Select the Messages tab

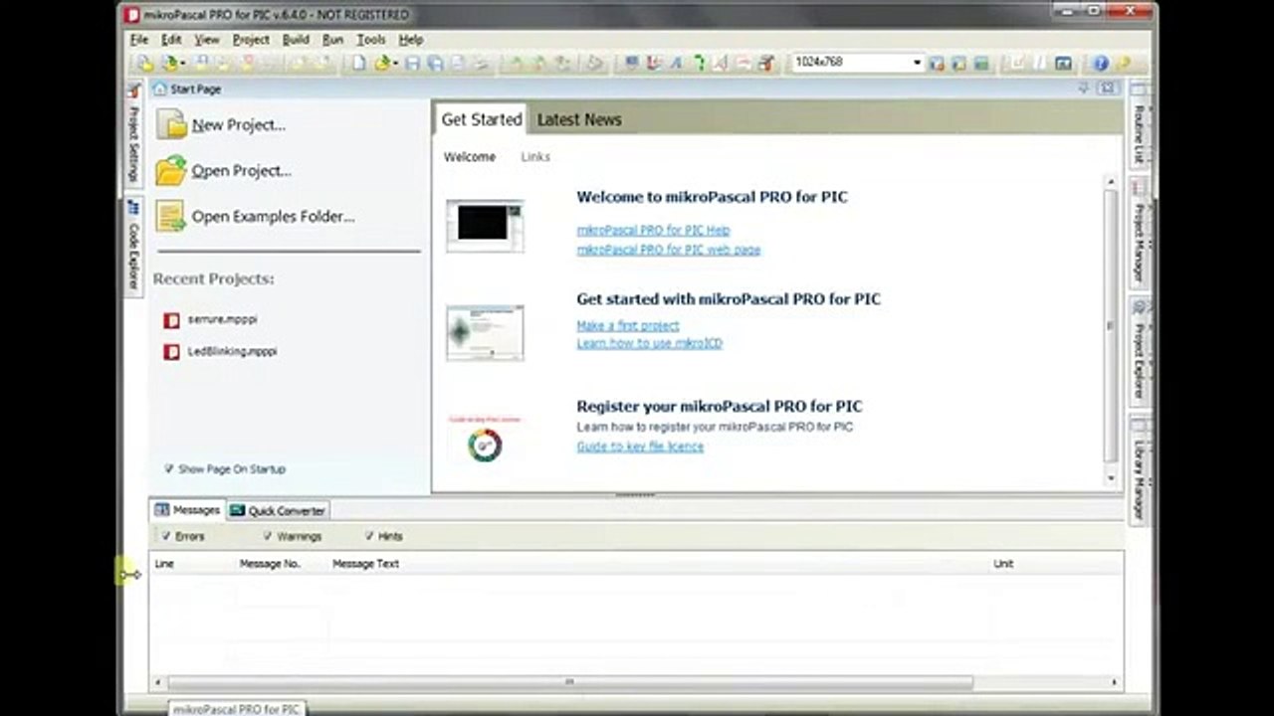(187, 510)
